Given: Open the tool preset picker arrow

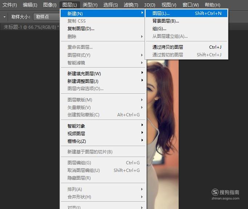Looking at the screenshot, I should tap(4, 17).
